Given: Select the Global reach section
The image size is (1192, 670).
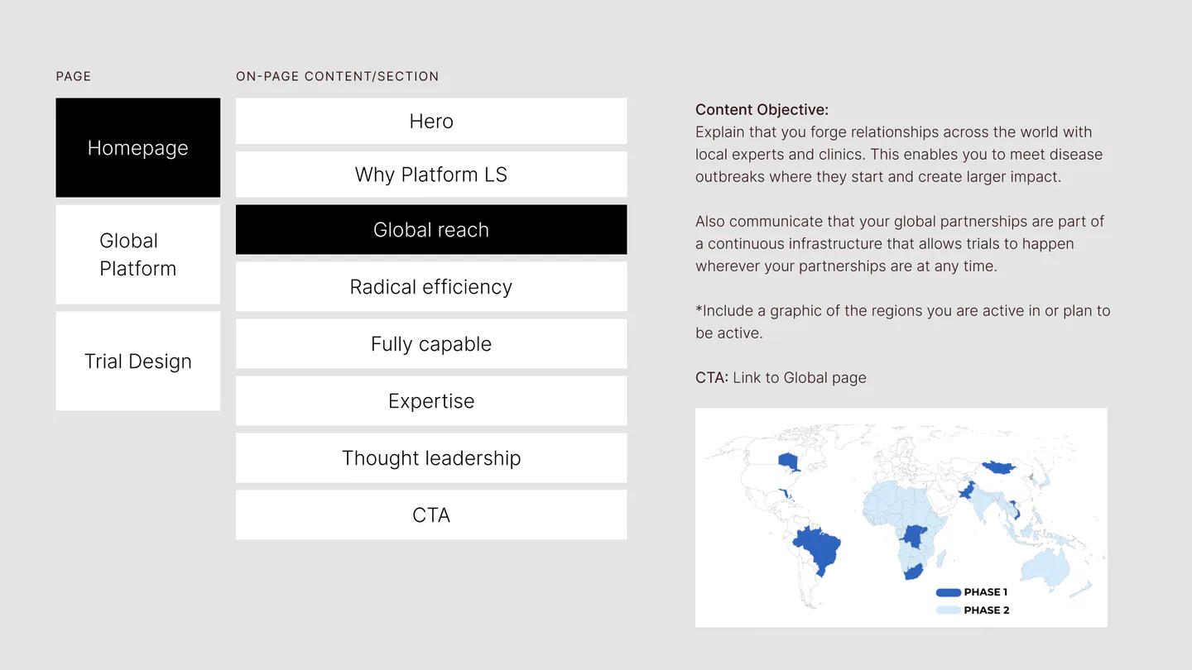Looking at the screenshot, I should click(431, 229).
